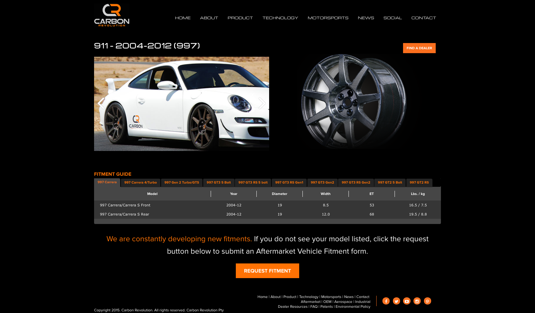The height and width of the screenshot is (313, 535).
Task: Click the Lbs. / kg column header
Action: pyautogui.click(x=418, y=194)
